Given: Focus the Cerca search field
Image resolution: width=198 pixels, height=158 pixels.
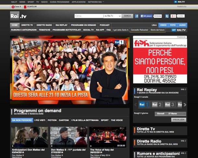Looking at the screenshot, I should [x=89, y=16].
